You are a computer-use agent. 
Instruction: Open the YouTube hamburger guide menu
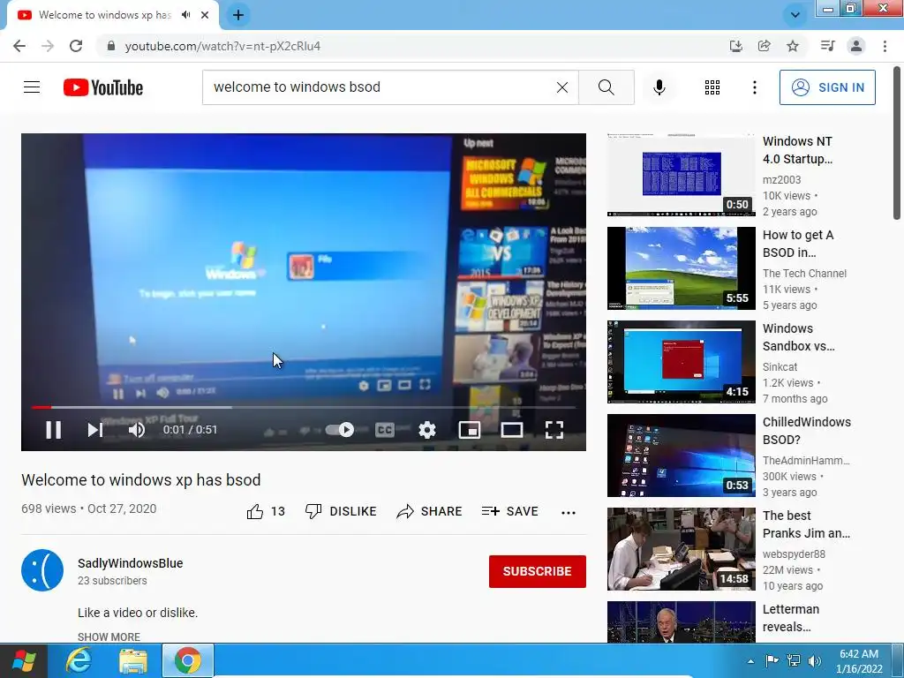click(32, 87)
